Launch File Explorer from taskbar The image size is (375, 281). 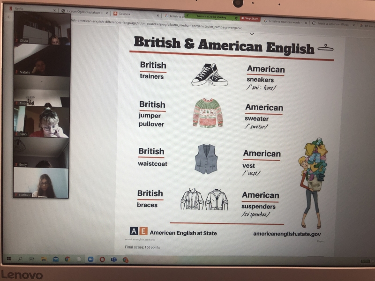click(44, 259)
